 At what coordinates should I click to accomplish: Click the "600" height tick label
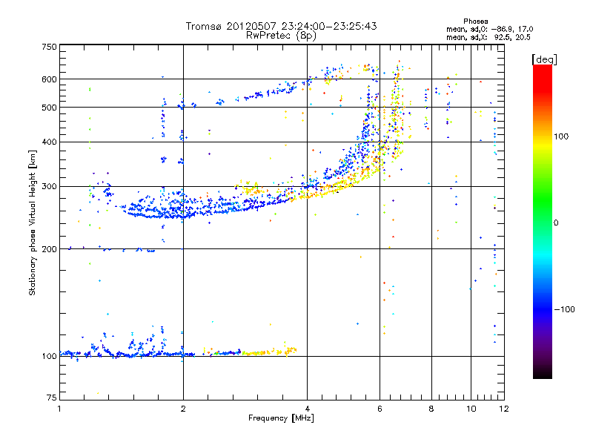point(49,79)
